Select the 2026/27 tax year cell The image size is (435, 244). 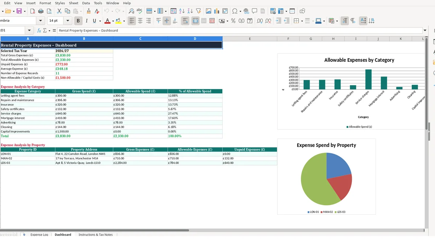point(84,51)
